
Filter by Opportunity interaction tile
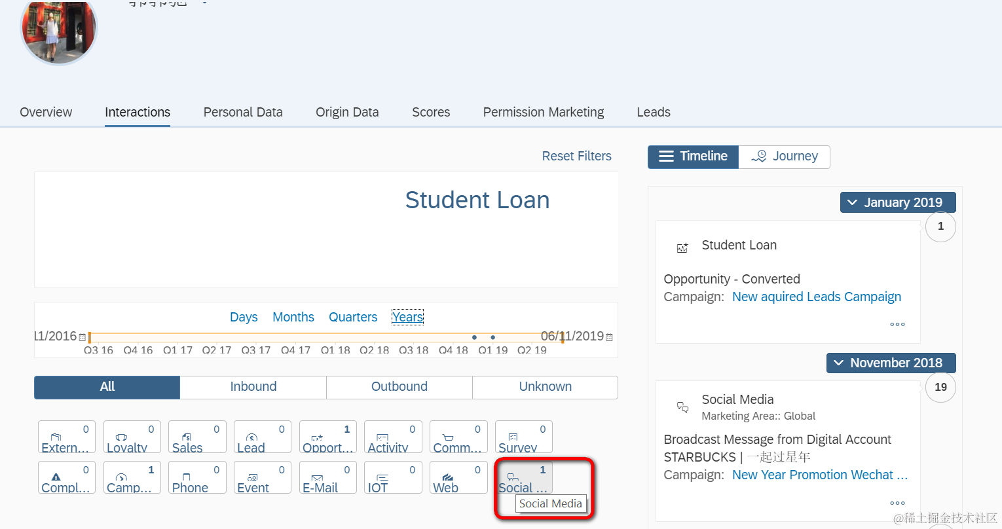pyautogui.click(x=328, y=437)
